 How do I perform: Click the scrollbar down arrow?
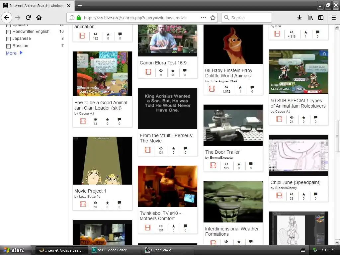[x=337, y=242]
